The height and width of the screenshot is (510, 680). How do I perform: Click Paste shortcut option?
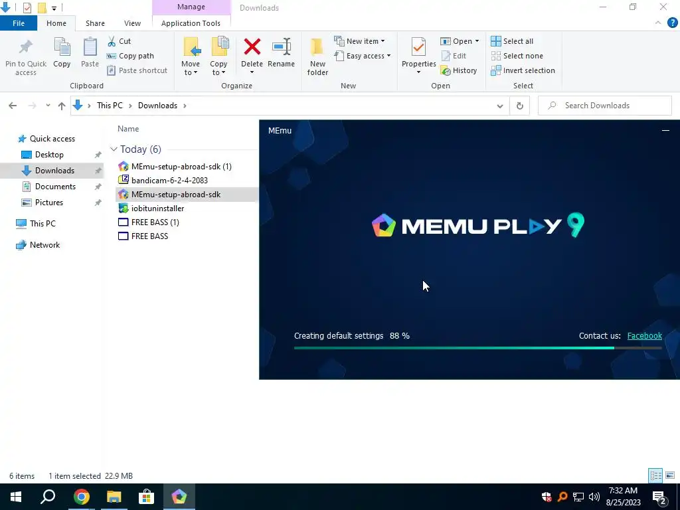click(137, 70)
